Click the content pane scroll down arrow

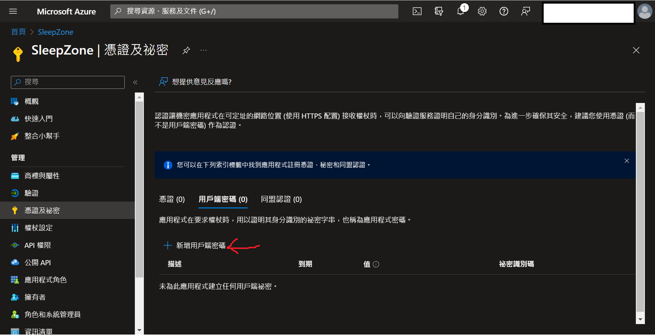640,319
